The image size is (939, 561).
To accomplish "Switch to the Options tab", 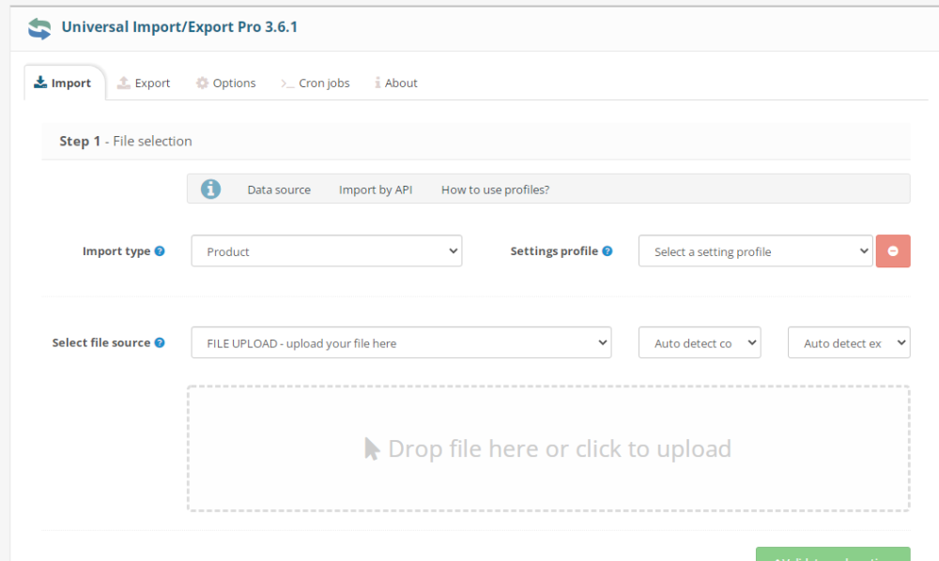I will pos(225,83).
